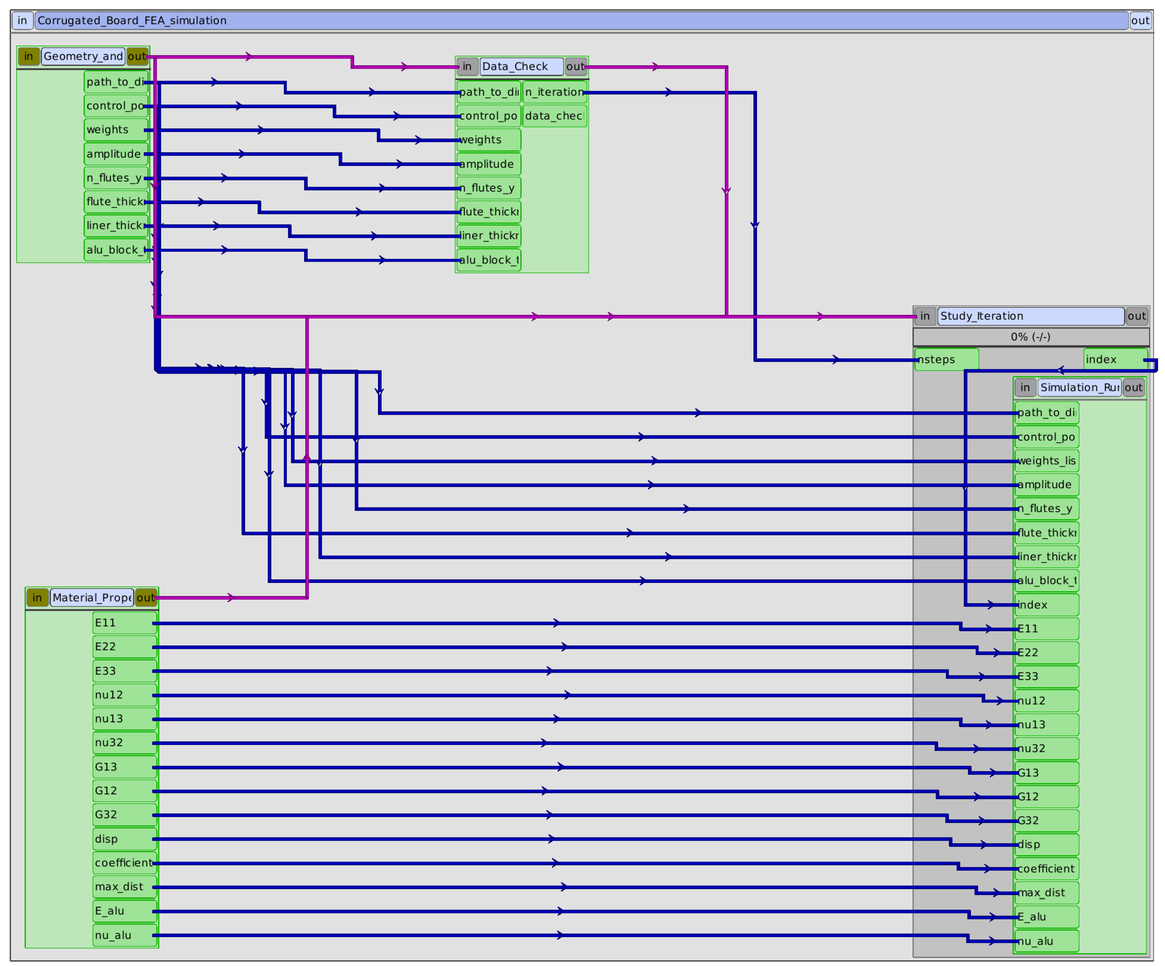This screenshot has width=1165, height=966.
Task: Click the "out" badge of Corrugated_Board_FEA_simulation header
Action: click(1141, 20)
